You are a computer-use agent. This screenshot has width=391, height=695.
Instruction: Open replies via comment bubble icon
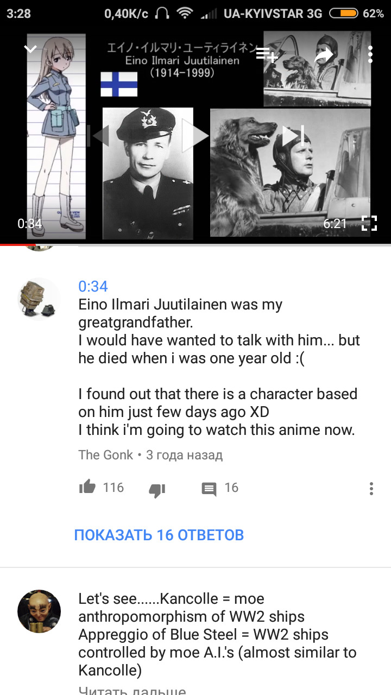tap(209, 489)
